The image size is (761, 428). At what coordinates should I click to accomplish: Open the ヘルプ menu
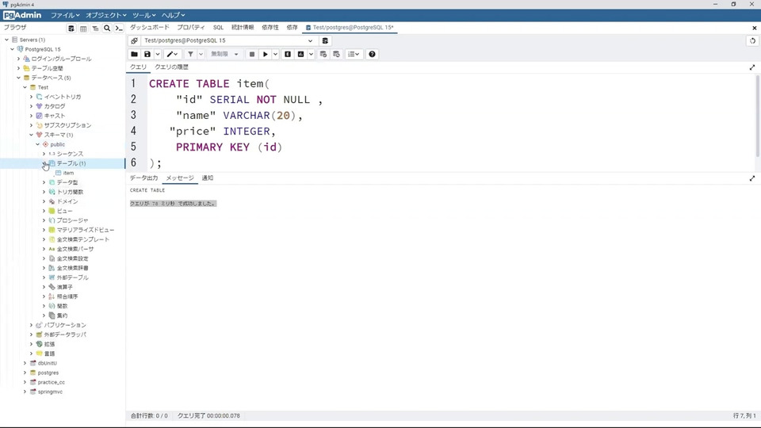tap(173, 15)
